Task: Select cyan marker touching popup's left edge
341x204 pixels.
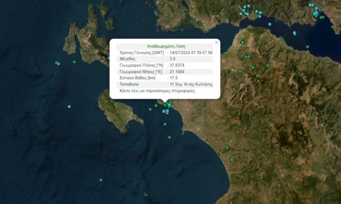Action: pyautogui.click(x=109, y=58)
